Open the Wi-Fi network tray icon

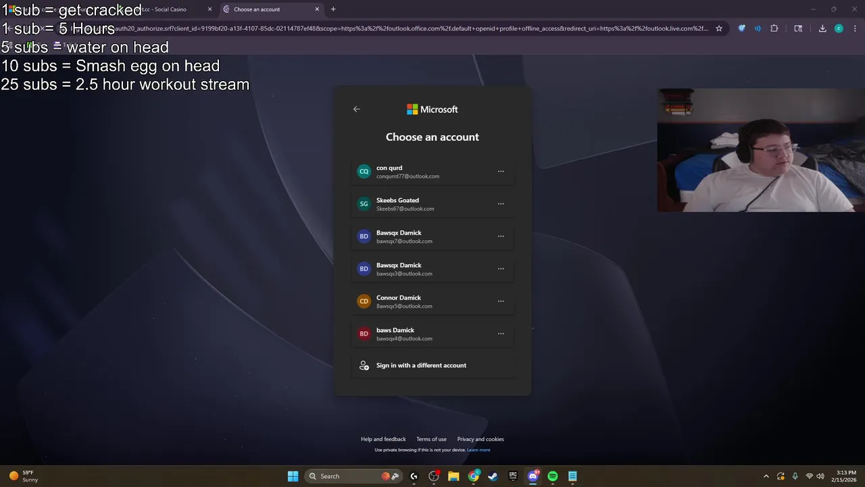click(809, 476)
